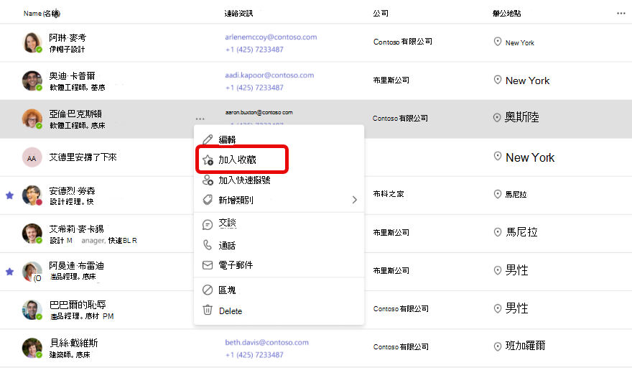Click the 辦公地點 column header
632x368 pixels.
[x=506, y=14]
